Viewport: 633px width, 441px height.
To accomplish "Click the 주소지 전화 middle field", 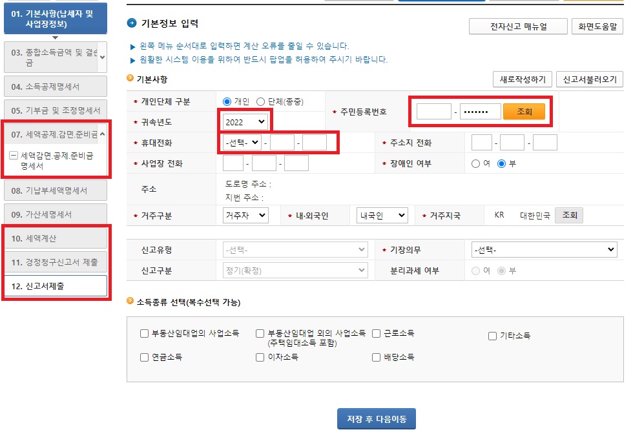I will click(x=512, y=143).
